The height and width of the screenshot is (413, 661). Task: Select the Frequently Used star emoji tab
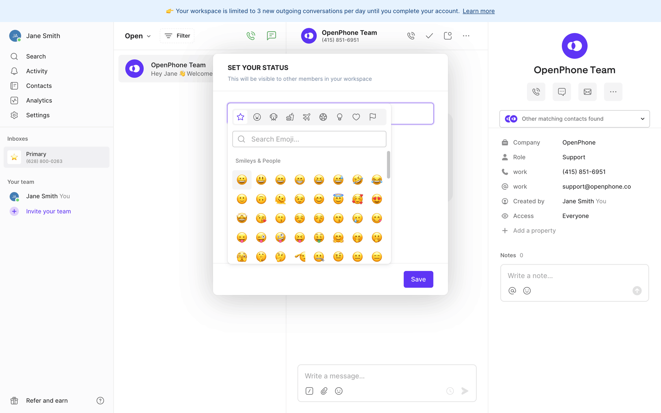240,117
